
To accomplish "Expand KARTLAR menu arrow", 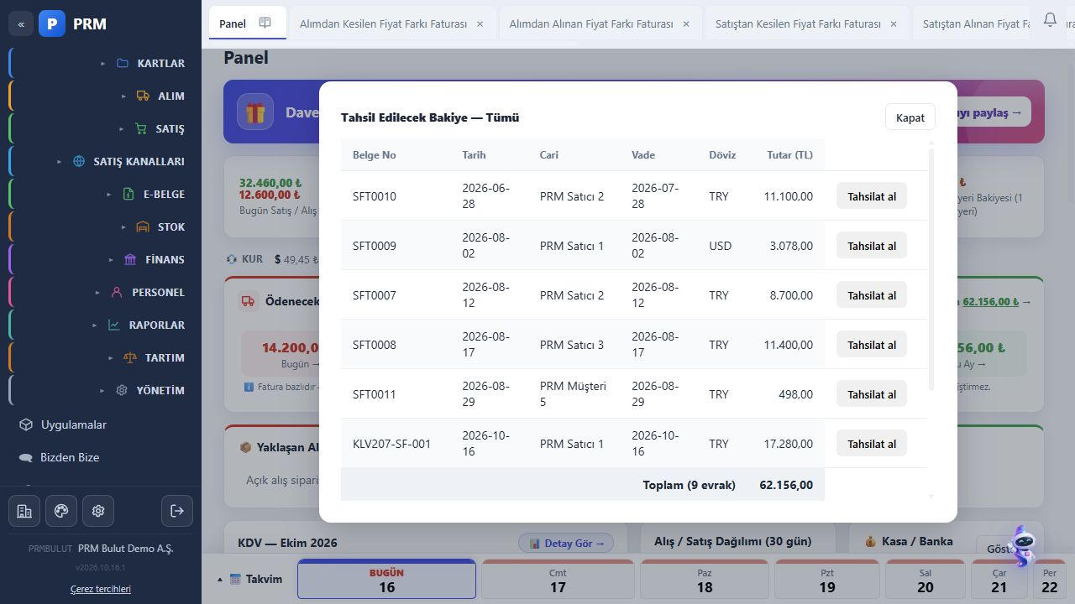I will coord(103,63).
